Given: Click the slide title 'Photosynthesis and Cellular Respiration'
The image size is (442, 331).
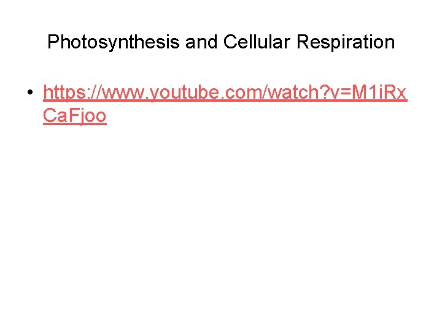Looking at the screenshot, I should coord(221,42).
